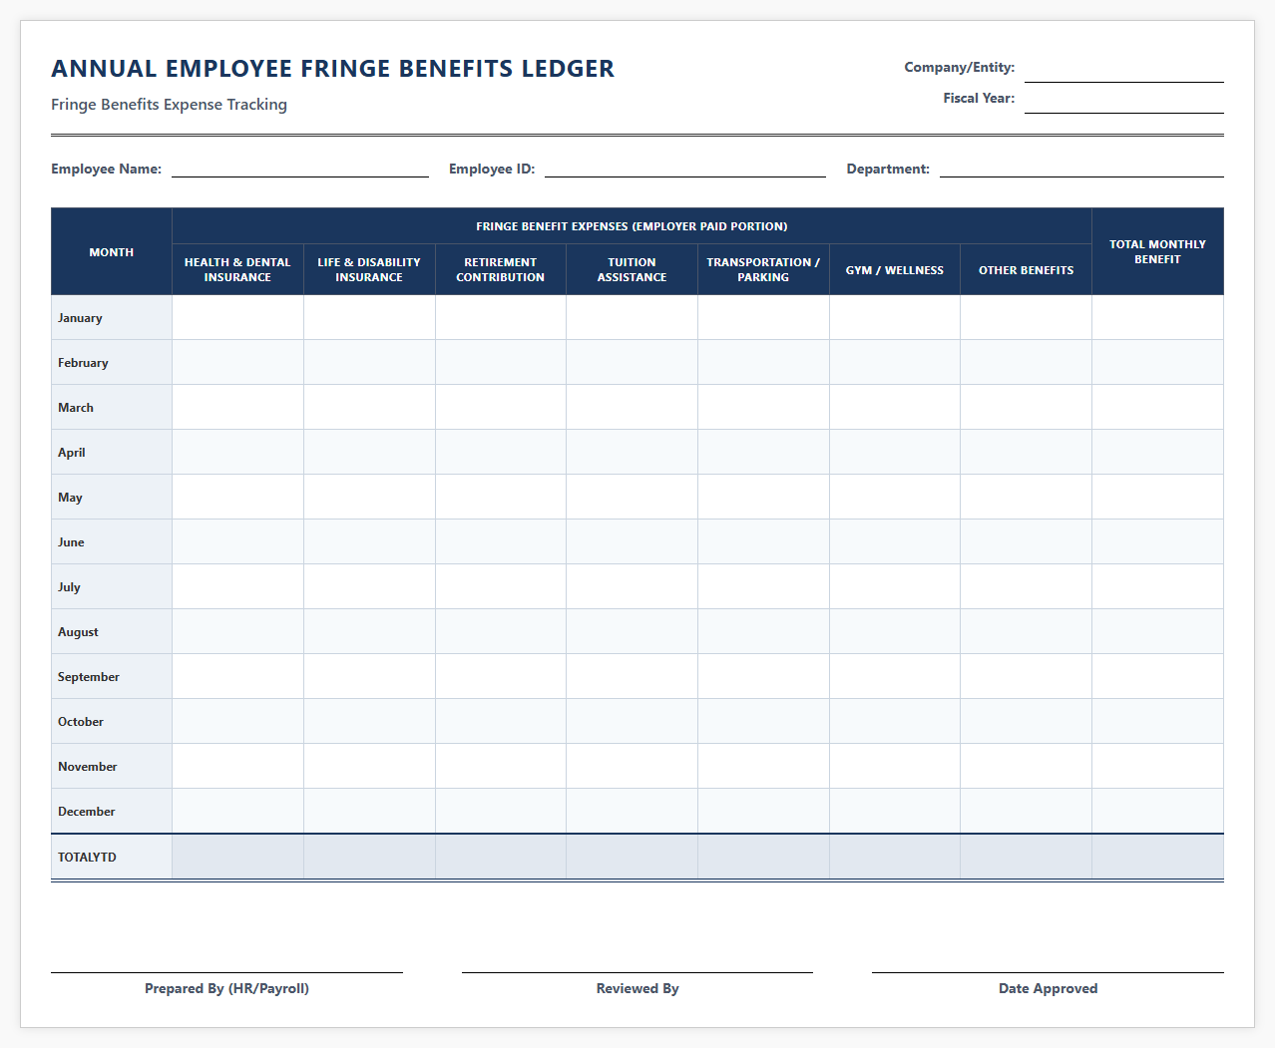The height and width of the screenshot is (1048, 1275).
Task: Click the 'Employee Name:' label
Action: pyautogui.click(x=106, y=169)
